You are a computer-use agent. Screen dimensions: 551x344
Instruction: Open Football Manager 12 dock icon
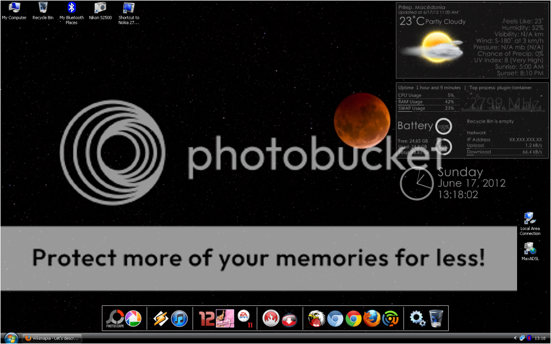207,319
